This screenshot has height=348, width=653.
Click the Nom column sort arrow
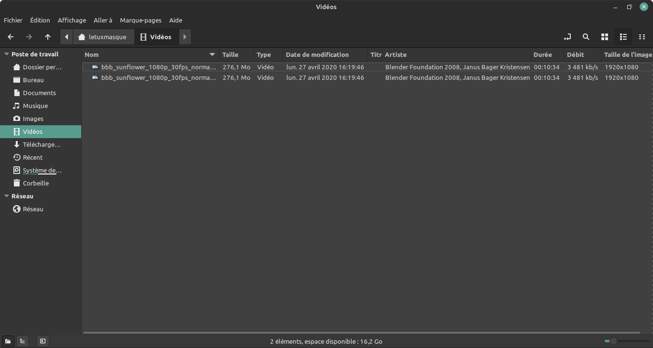pyautogui.click(x=212, y=54)
